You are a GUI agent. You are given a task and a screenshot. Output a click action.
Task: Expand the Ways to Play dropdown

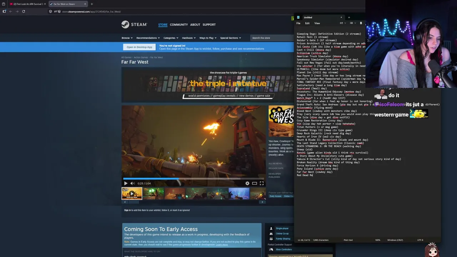(x=208, y=38)
